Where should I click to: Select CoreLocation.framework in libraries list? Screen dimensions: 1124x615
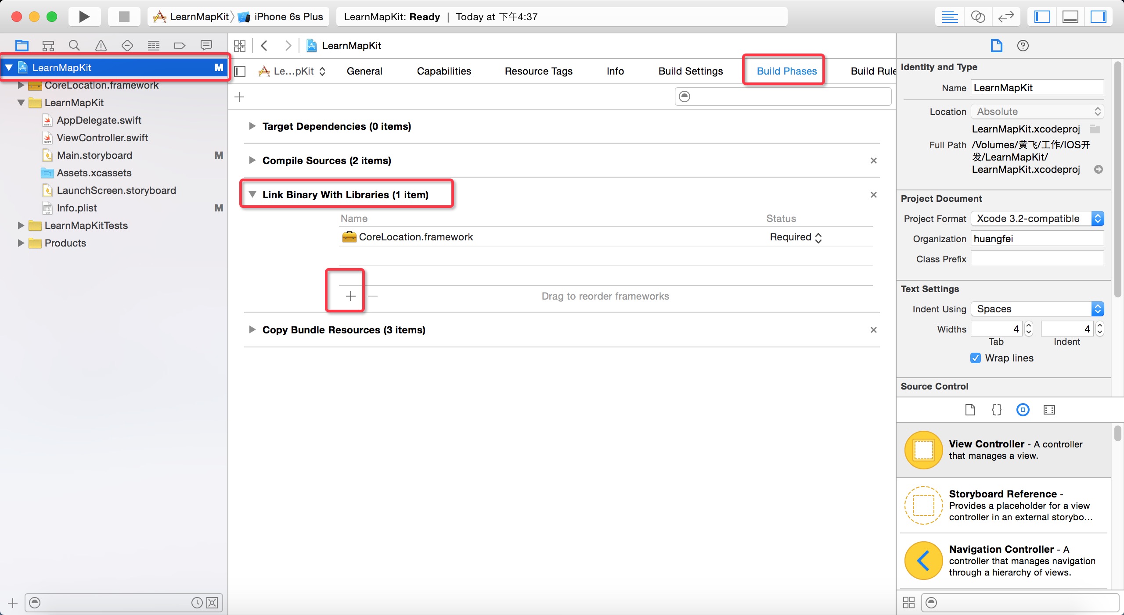(606, 237)
